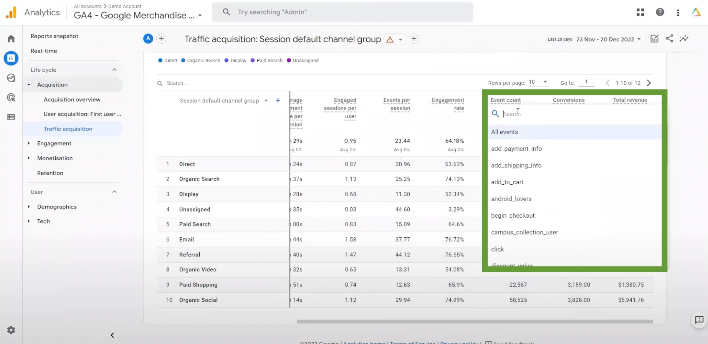This screenshot has height=344, width=708.
Task: Expand the Monetisation tree item
Action: (x=29, y=158)
